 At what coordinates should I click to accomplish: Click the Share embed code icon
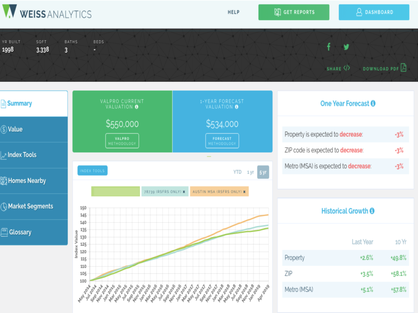[x=347, y=68]
